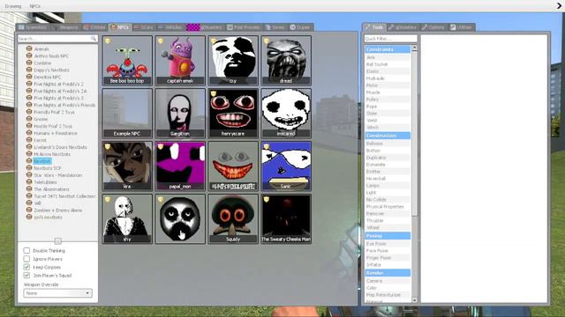The width and height of the screenshot is (565, 317).
Task: Switch to the Utilities tab
Action: pos(462,27)
